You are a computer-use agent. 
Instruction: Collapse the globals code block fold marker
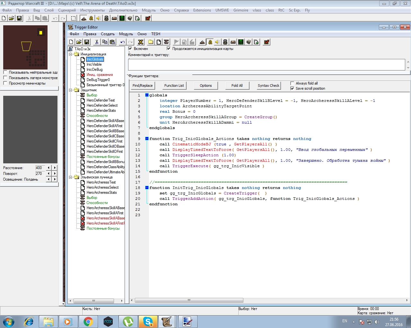[147, 95]
